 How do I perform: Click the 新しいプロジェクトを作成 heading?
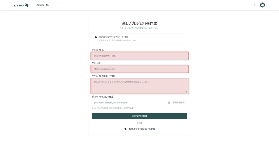[x=139, y=23]
